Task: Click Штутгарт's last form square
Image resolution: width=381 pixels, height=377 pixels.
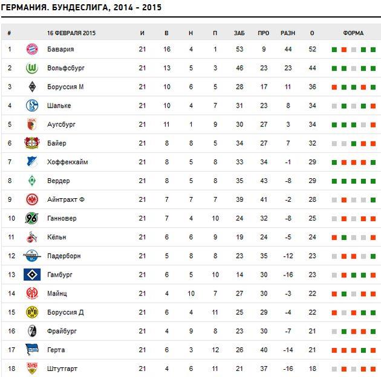Action: tap(373, 369)
